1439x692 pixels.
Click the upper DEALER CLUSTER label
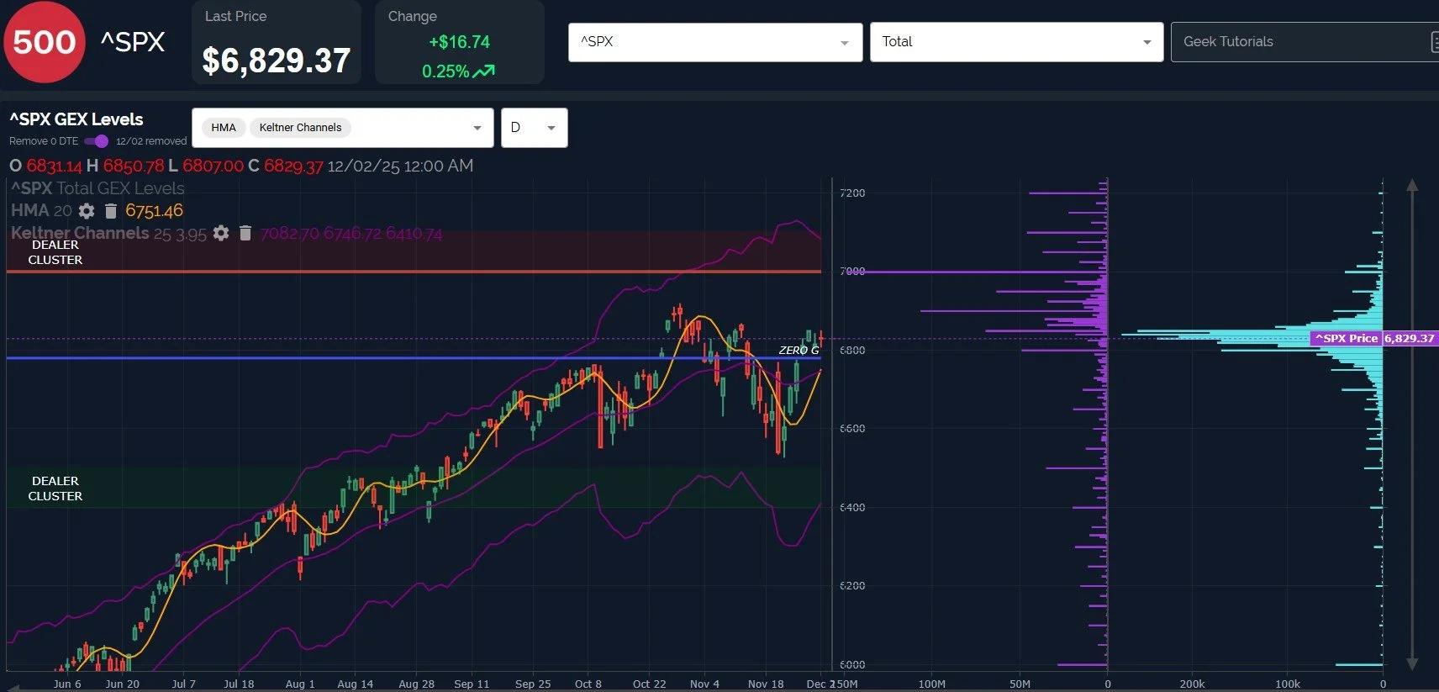(55, 252)
